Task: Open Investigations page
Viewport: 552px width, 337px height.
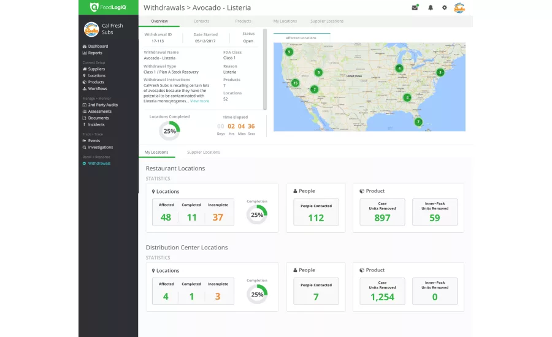Action: tap(101, 148)
